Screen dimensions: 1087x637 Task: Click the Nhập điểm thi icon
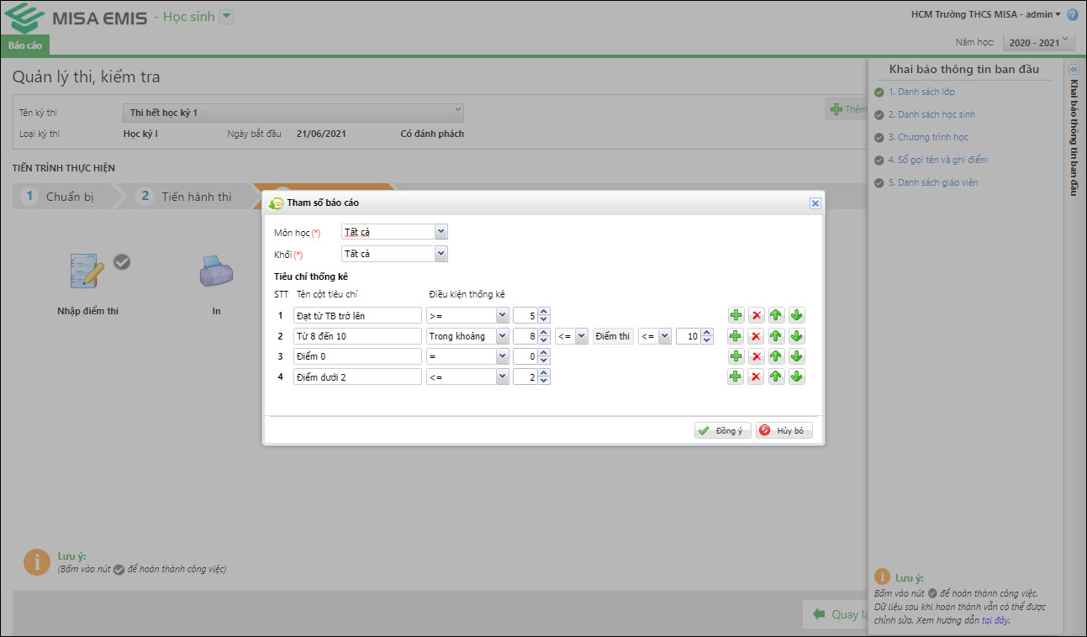coord(87,271)
